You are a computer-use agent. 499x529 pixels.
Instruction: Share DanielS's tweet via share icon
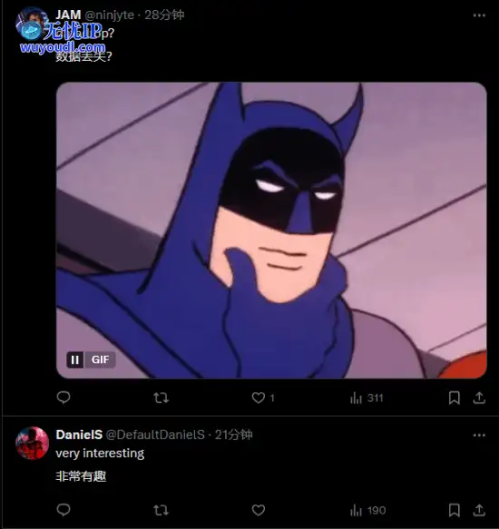pos(479,510)
